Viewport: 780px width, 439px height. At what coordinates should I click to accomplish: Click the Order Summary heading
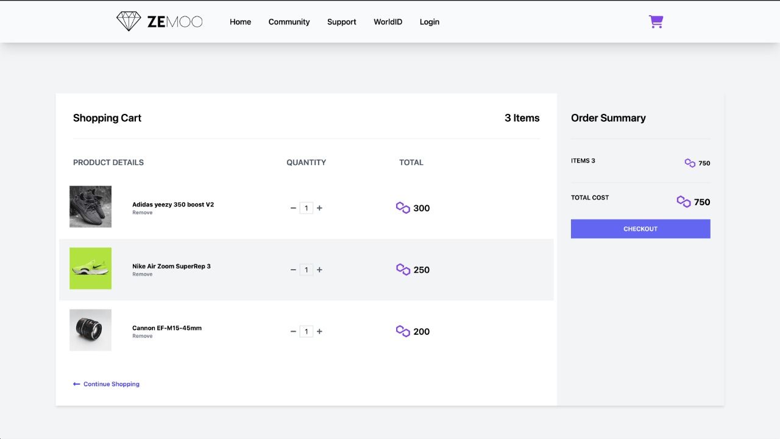point(608,118)
